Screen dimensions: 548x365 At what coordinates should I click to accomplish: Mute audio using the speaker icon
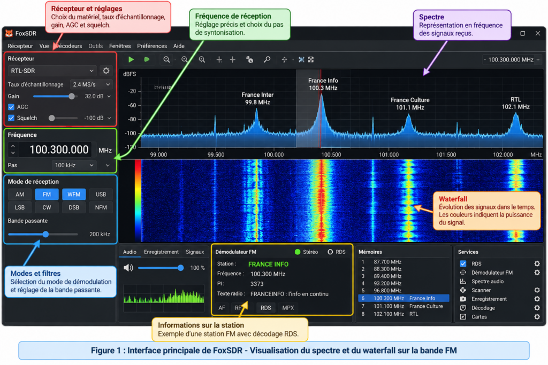[x=128, y=268]
